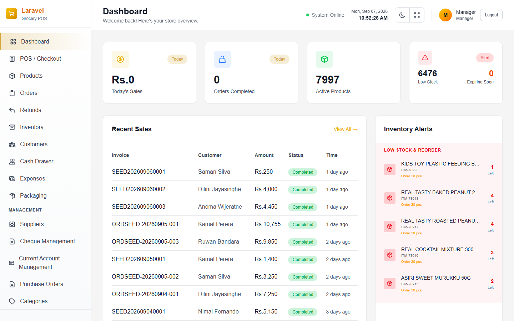
Task: Select invoice ORDSEED-20260905-001
Action: click(145, 224)
